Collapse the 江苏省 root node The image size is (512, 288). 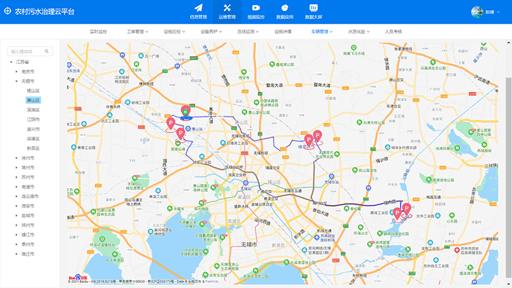11,62
